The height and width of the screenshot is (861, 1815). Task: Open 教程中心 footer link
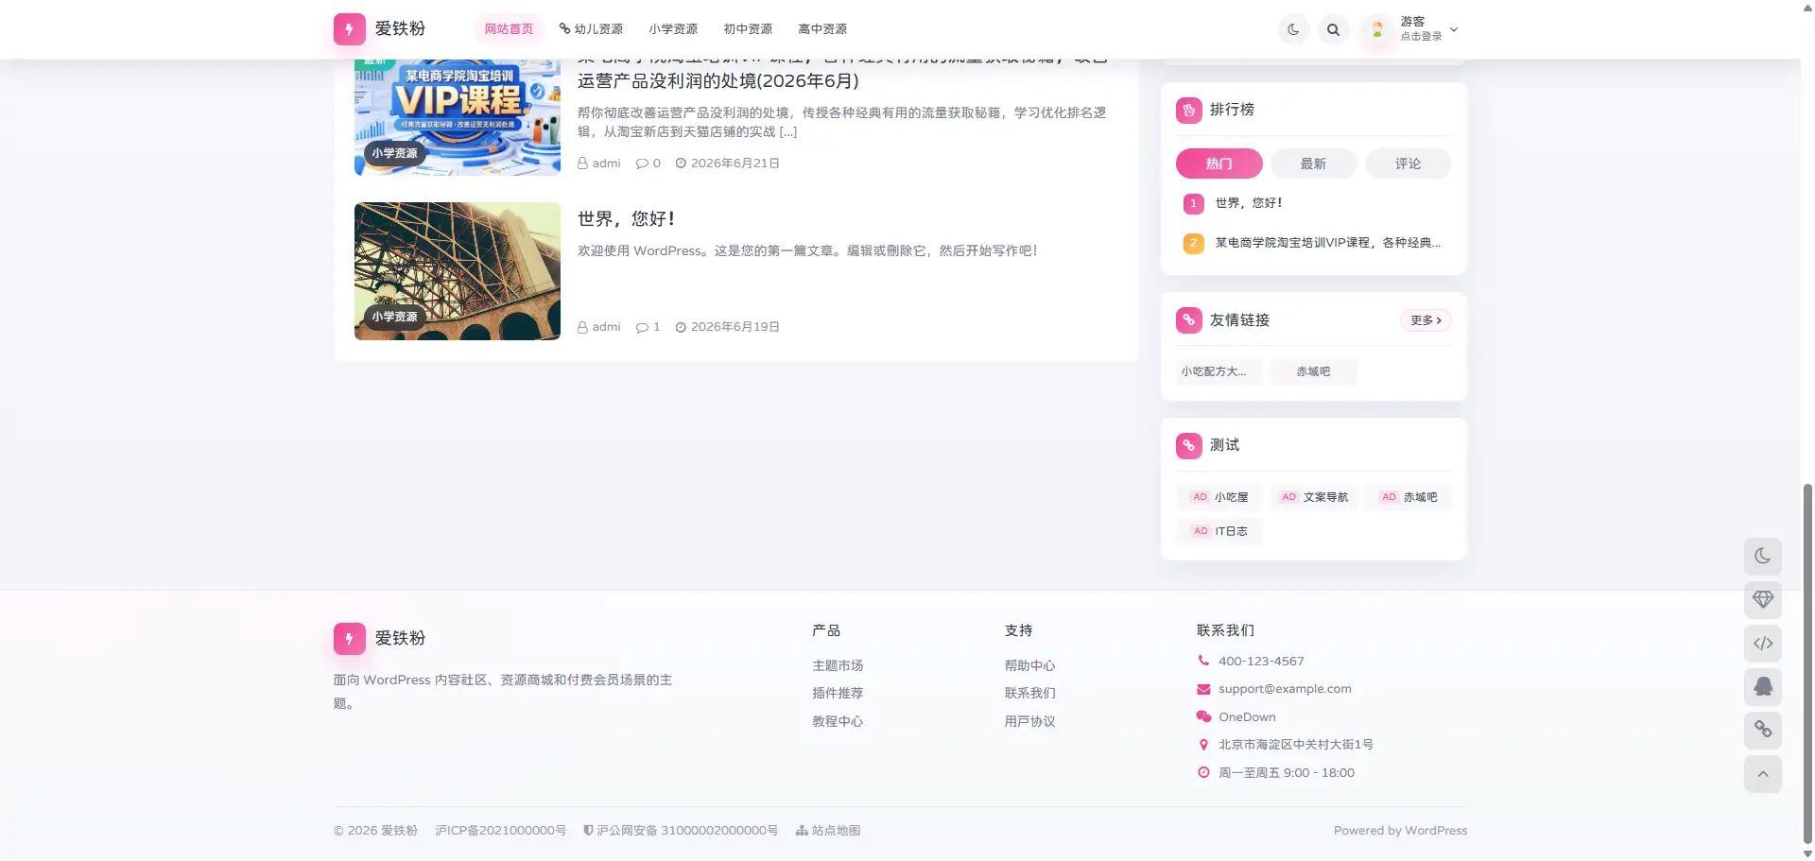coord(838,722)
